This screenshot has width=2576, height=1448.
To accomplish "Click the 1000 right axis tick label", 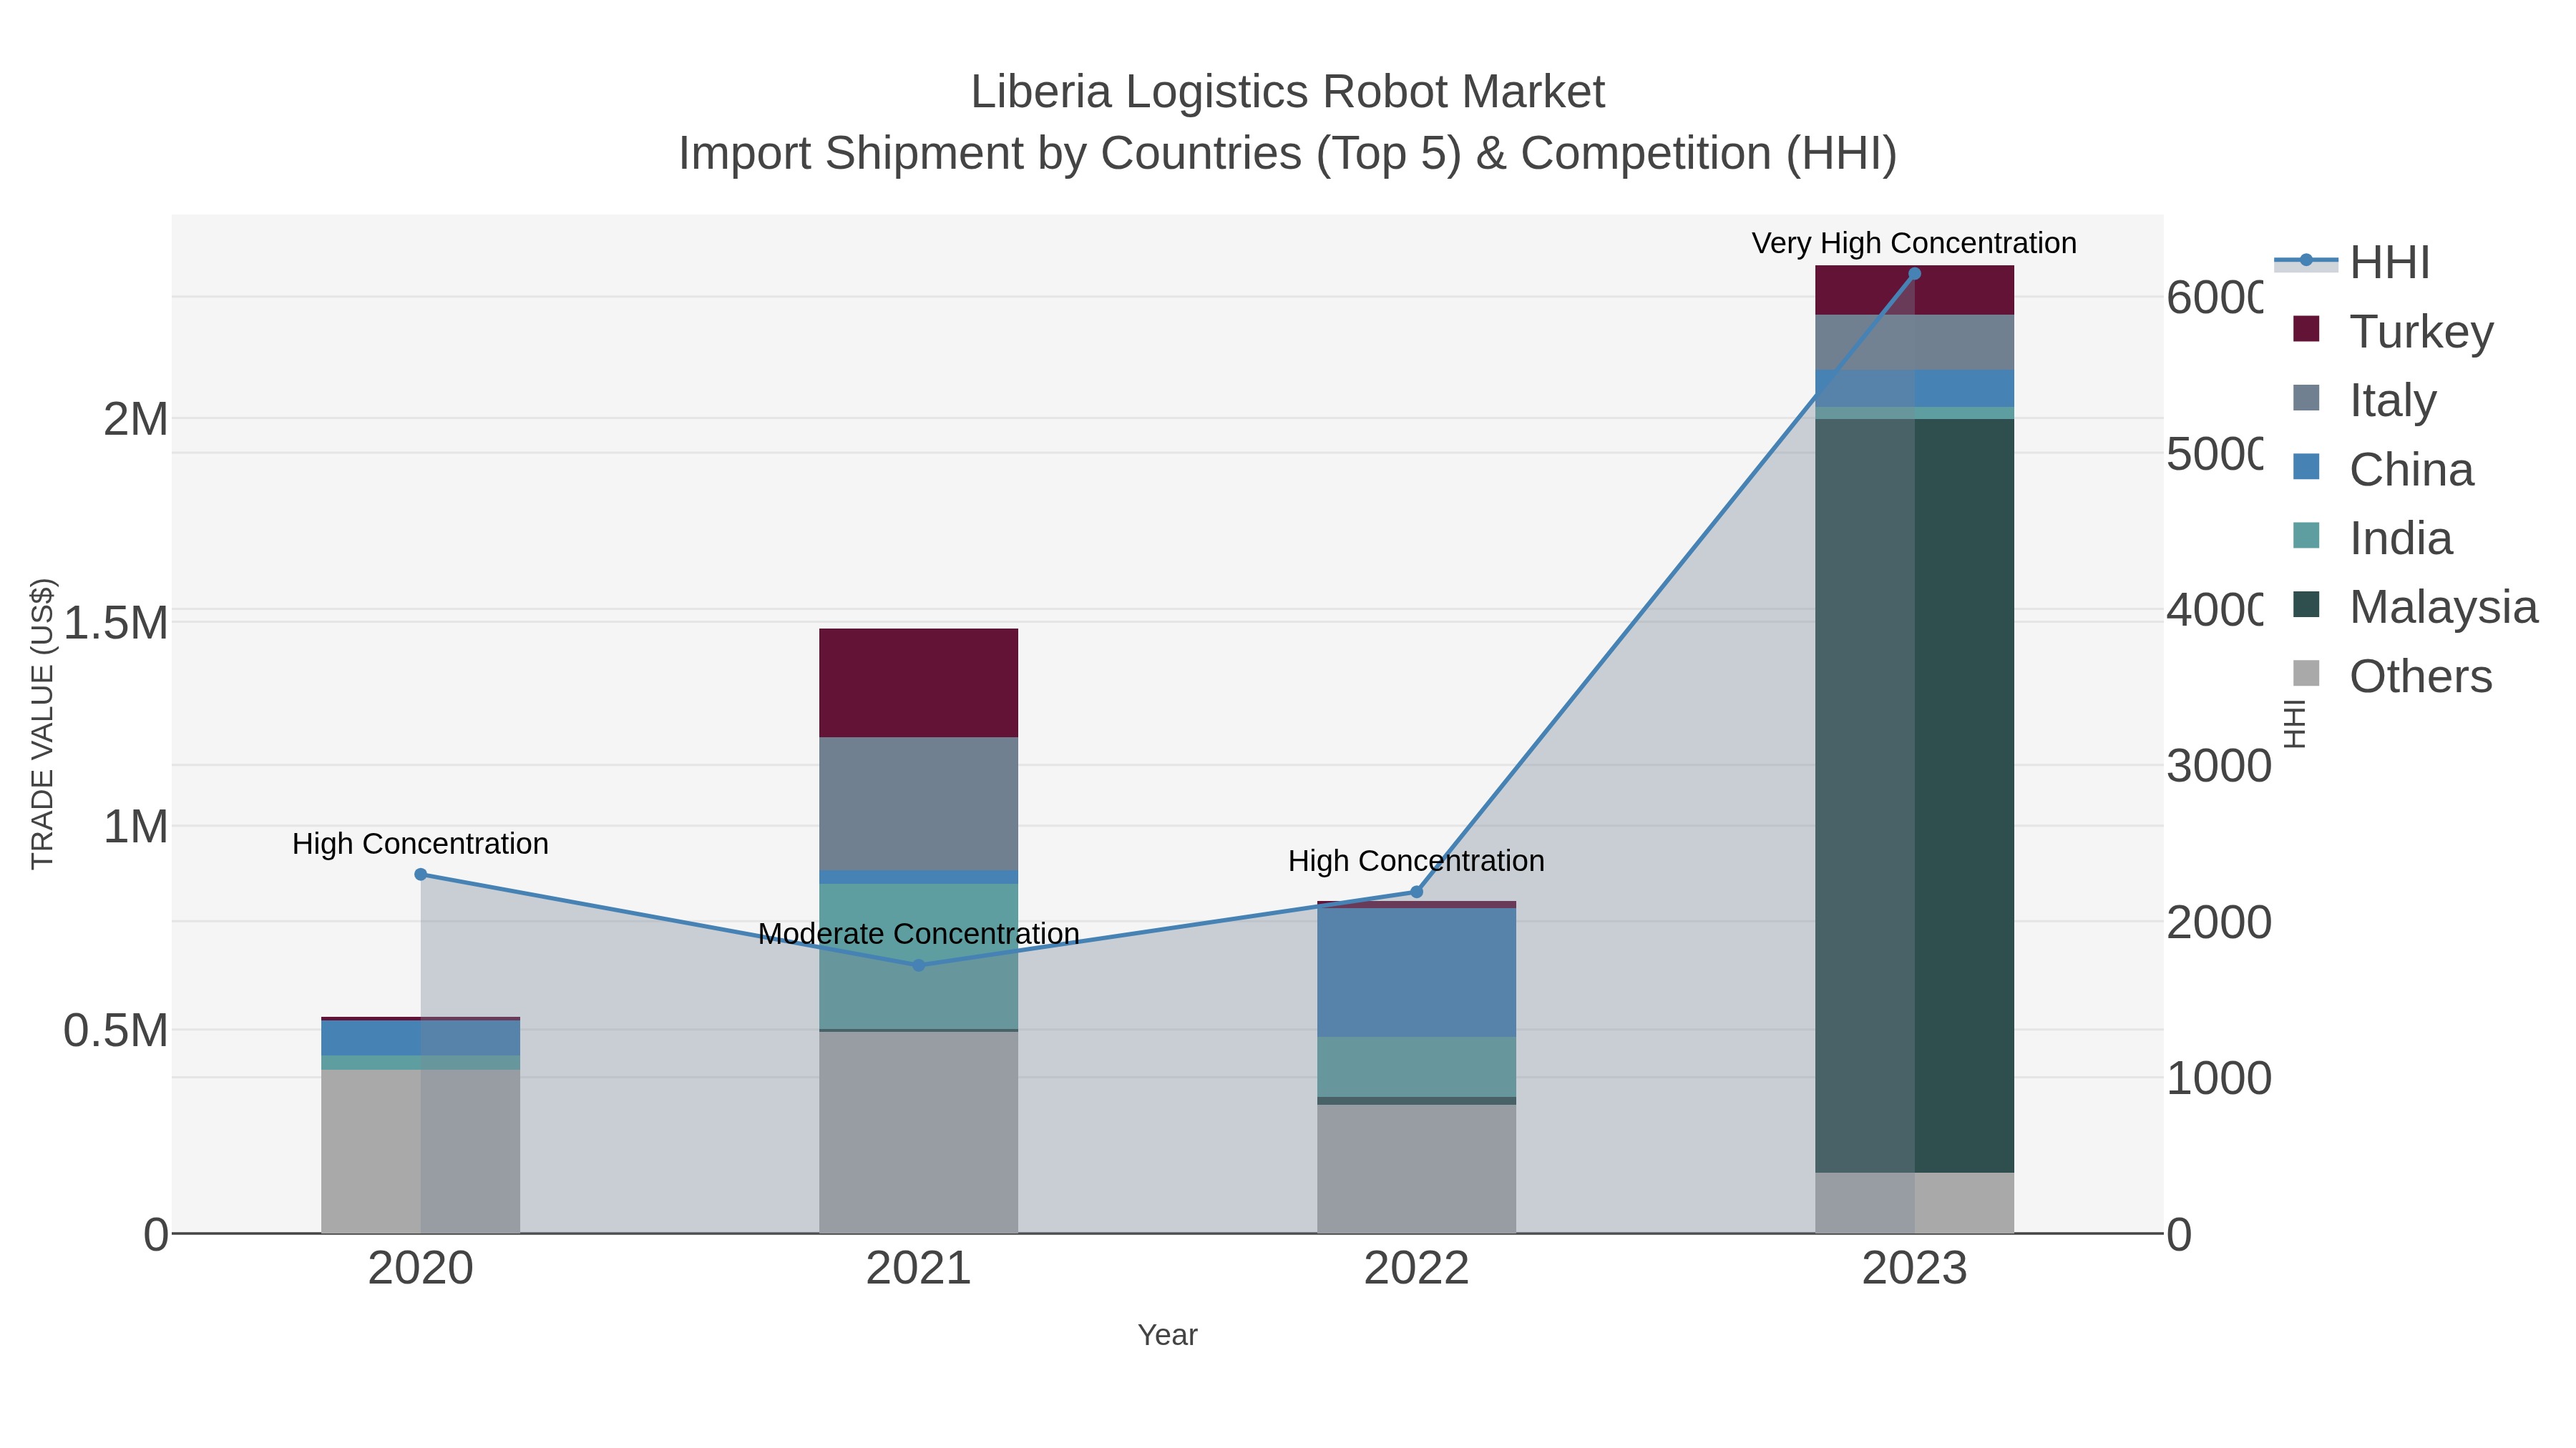I will pyautogui.click(x=2219, y=1079).
